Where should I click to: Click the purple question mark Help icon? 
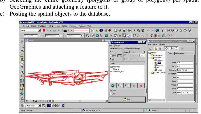pyautogui.click(x=162, y=30)
